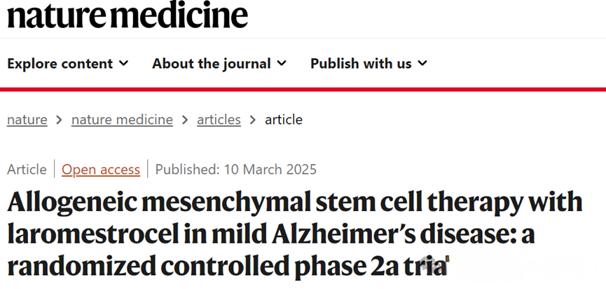Open the About the journal menu

(x=219, y=63)
